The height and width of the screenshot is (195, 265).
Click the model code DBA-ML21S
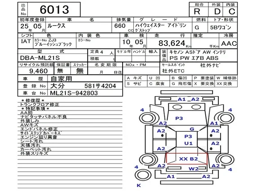pyautogui.click(x=40, y=58)
